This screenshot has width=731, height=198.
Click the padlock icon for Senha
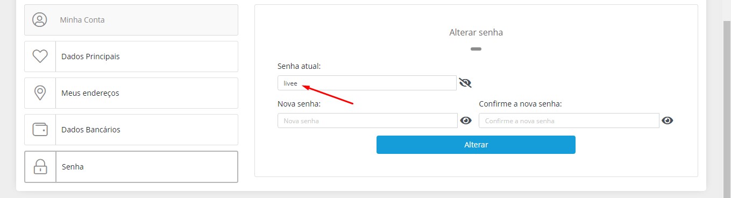(x=40, y=167)
